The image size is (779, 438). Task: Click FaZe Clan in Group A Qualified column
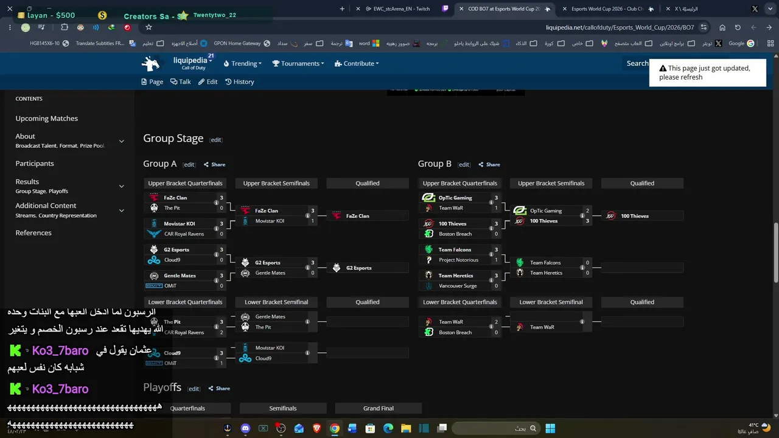pos(358,216)
